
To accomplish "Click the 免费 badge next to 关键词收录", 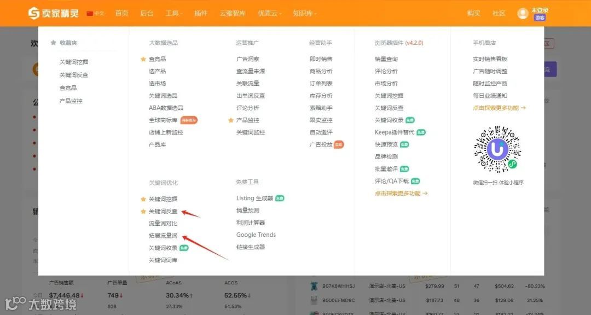I will point(184,248).
